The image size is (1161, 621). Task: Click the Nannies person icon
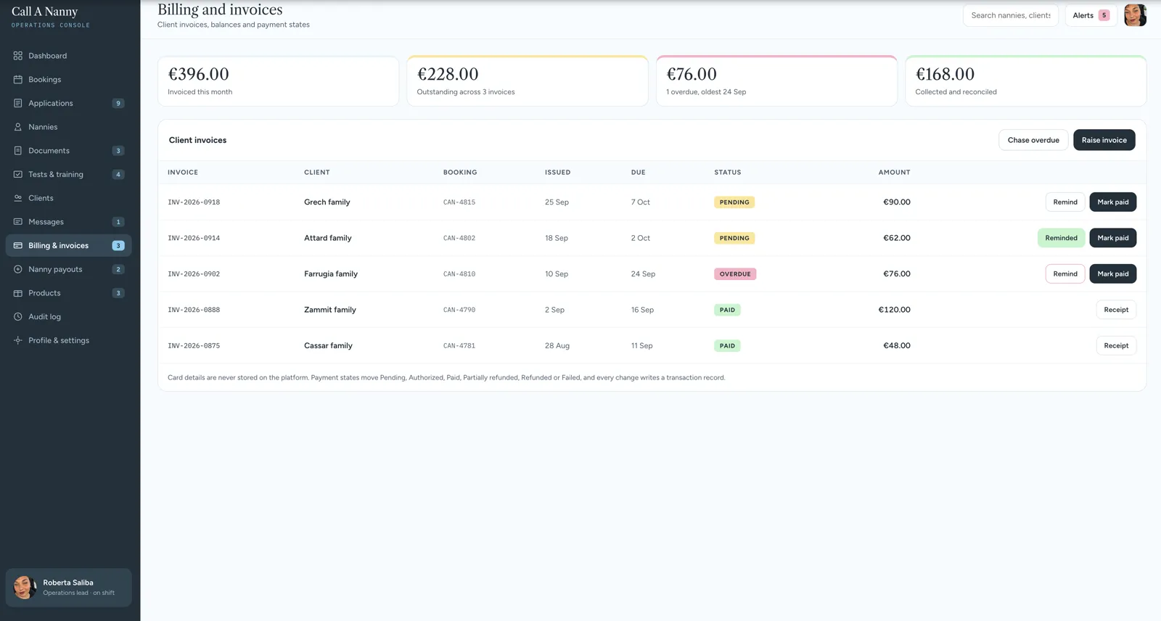click(x=18, y=127)
